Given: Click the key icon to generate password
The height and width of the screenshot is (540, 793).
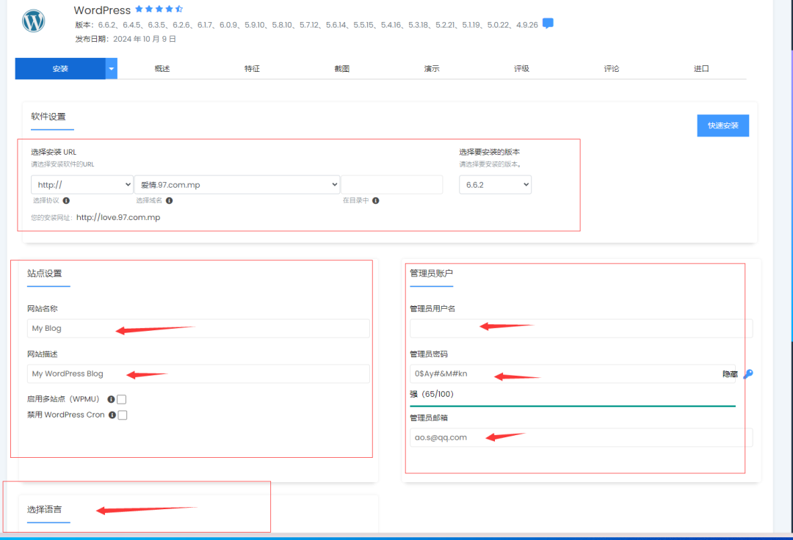Looking at the screenshot, I should 747,374.
